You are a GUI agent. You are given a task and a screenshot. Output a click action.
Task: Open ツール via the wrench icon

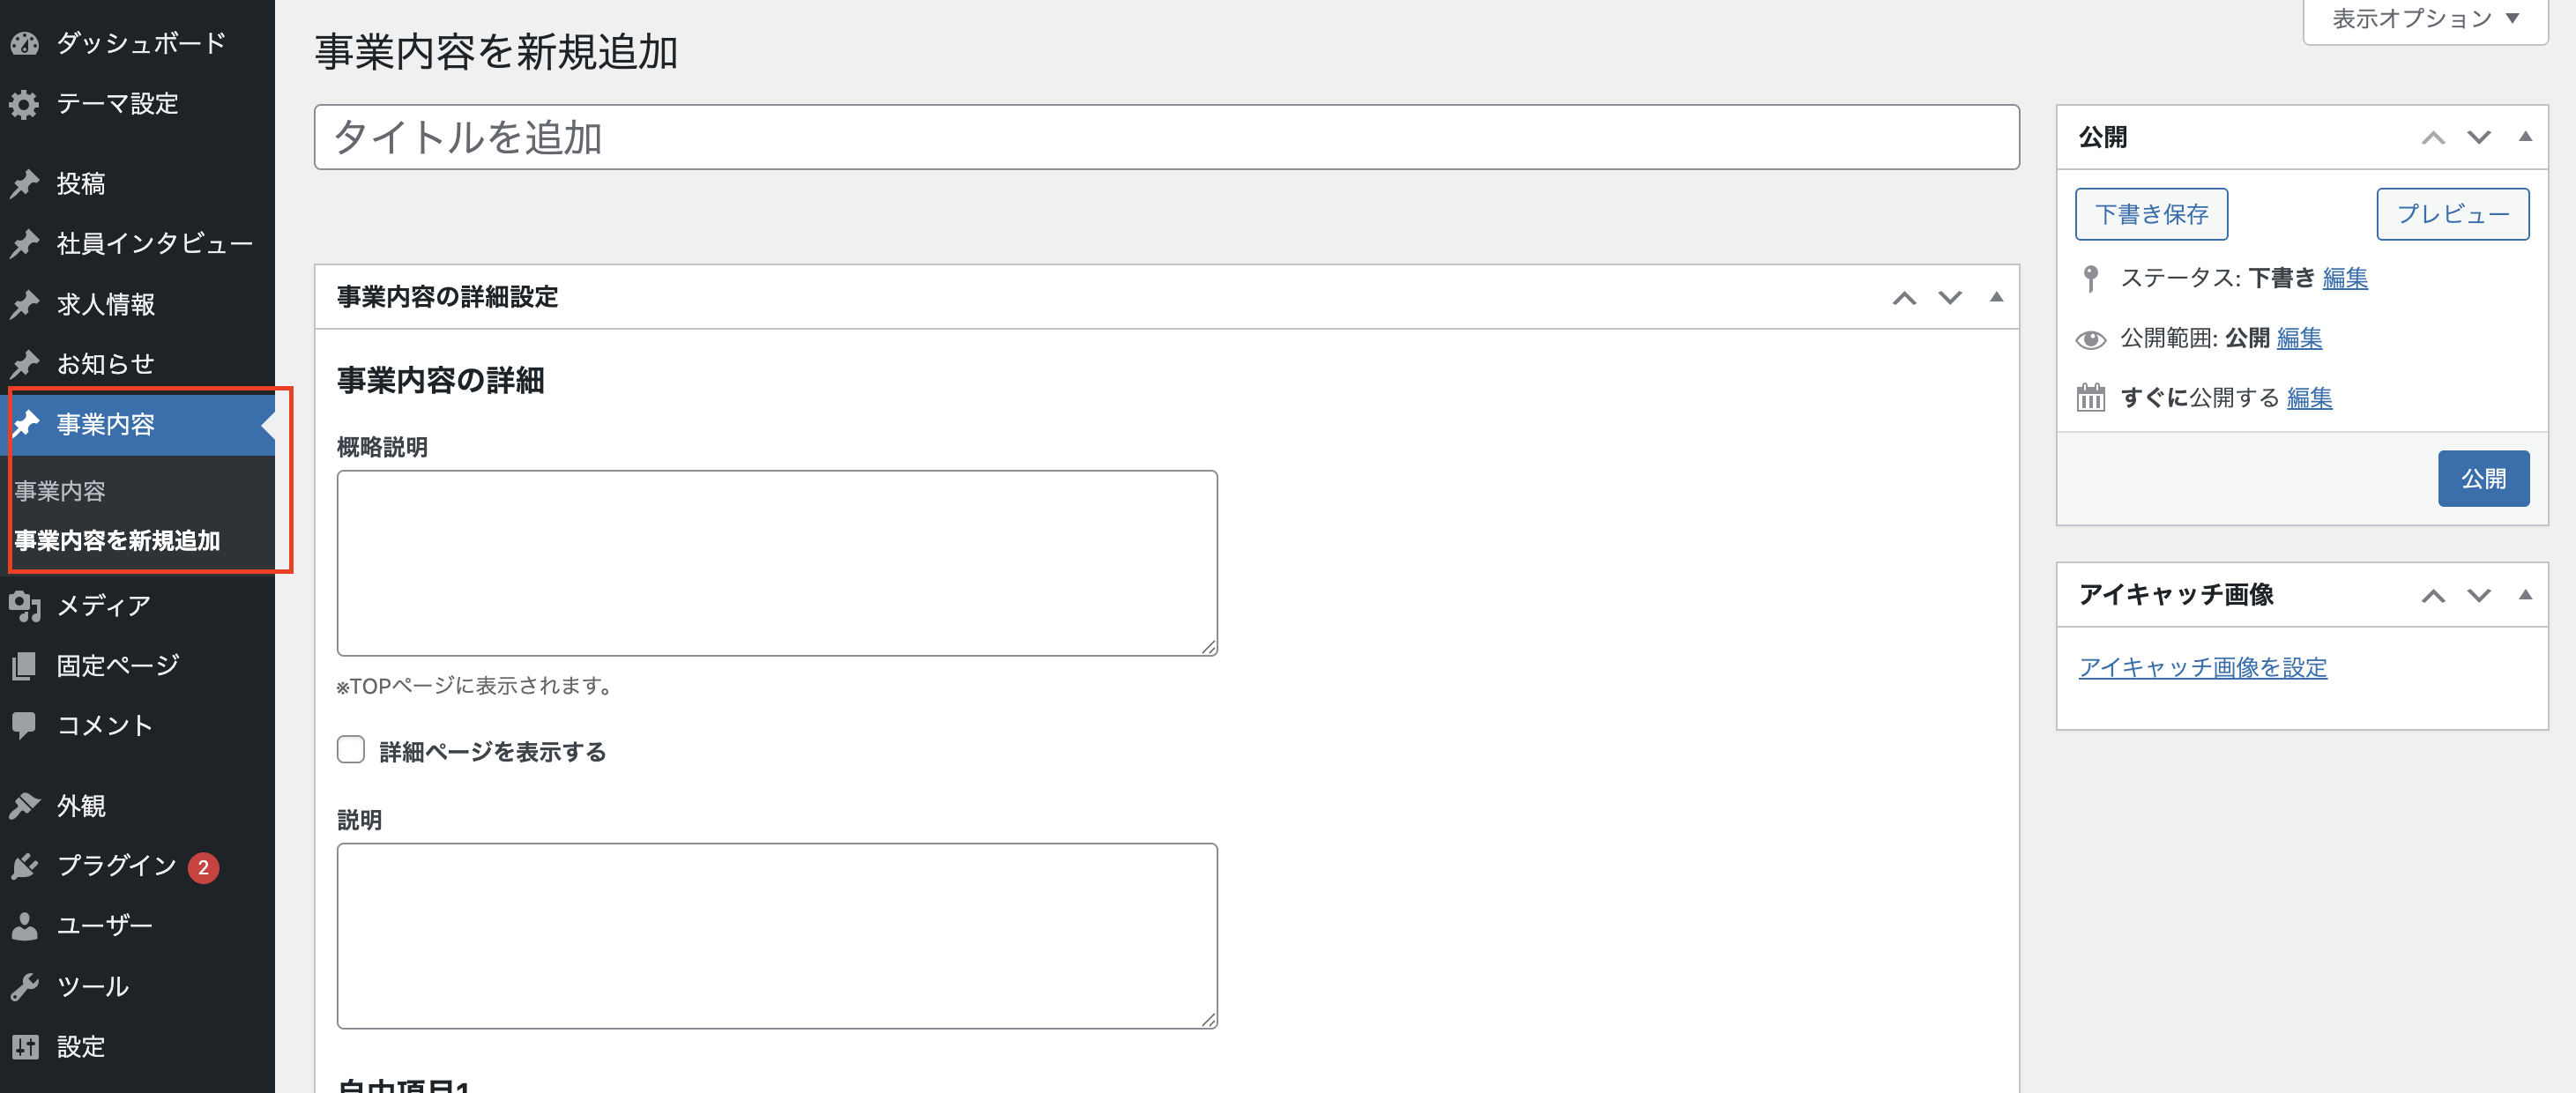point(25,987)
